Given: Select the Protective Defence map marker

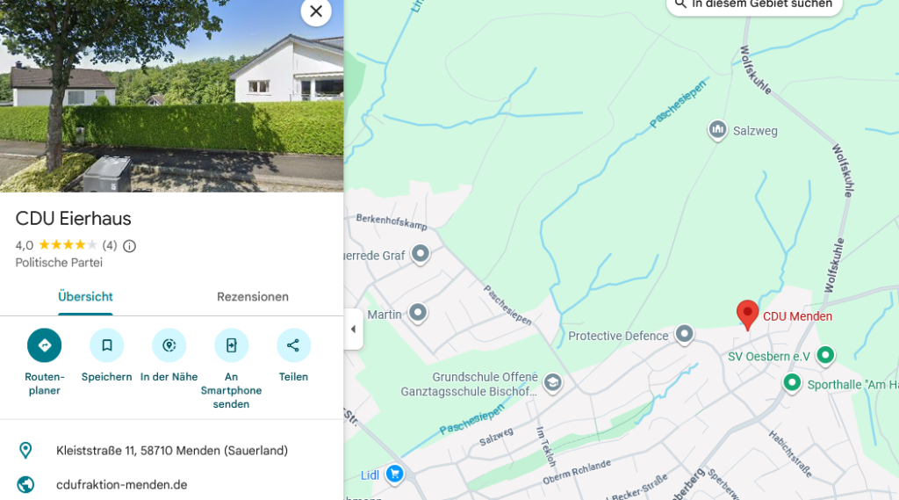Looking at the screenshot, I should pyautogui.click(x=684, y=335).
